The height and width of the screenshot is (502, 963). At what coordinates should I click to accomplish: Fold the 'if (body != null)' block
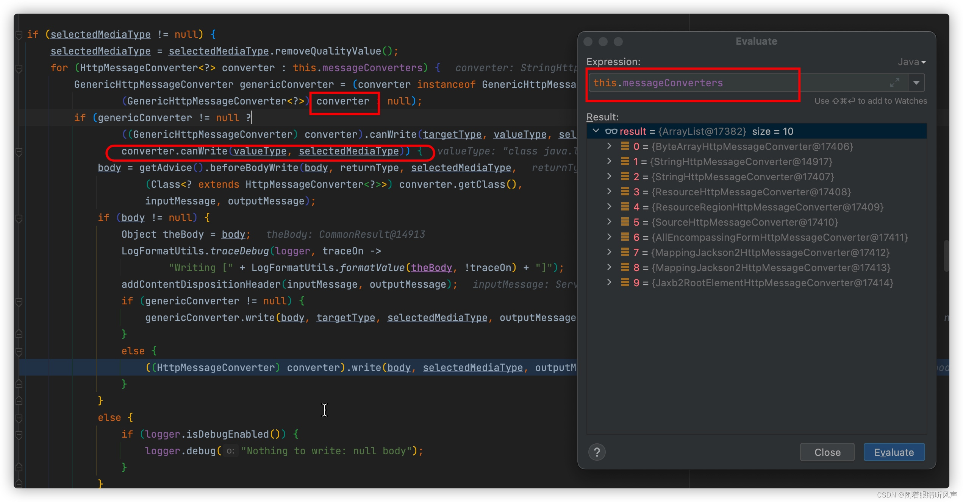click(x=19, y=218)
